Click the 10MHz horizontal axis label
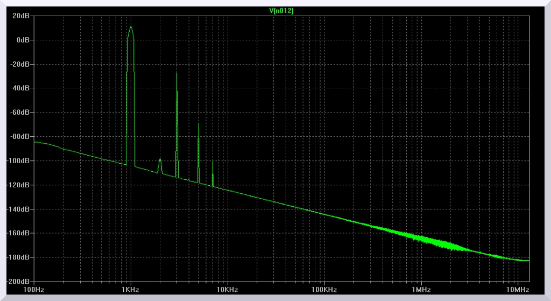This screenshot has height=301, width=551. click(x=518, y=290)
